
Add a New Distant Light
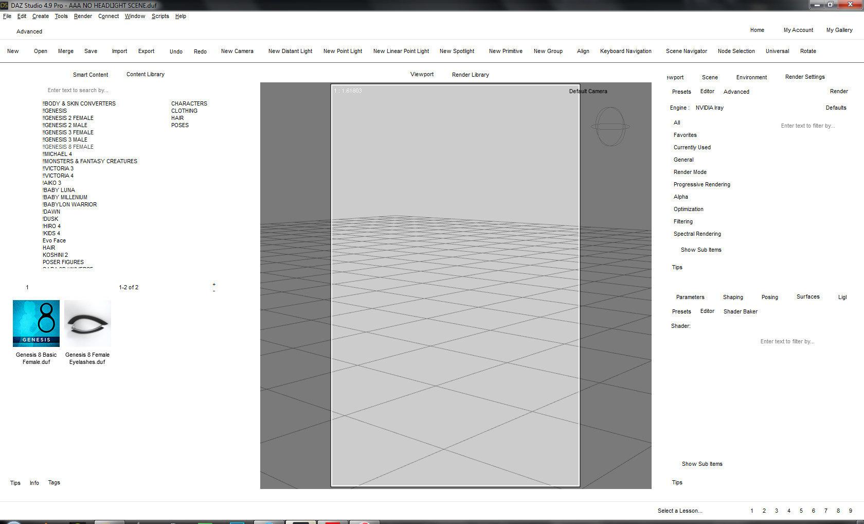(x=290, y=51)
